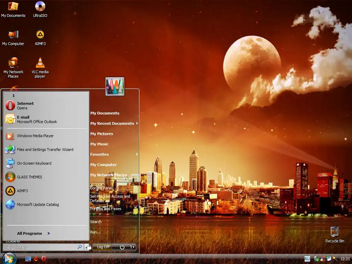
Task: Open GLASS THEMES in Start menu
Action: 46,177
